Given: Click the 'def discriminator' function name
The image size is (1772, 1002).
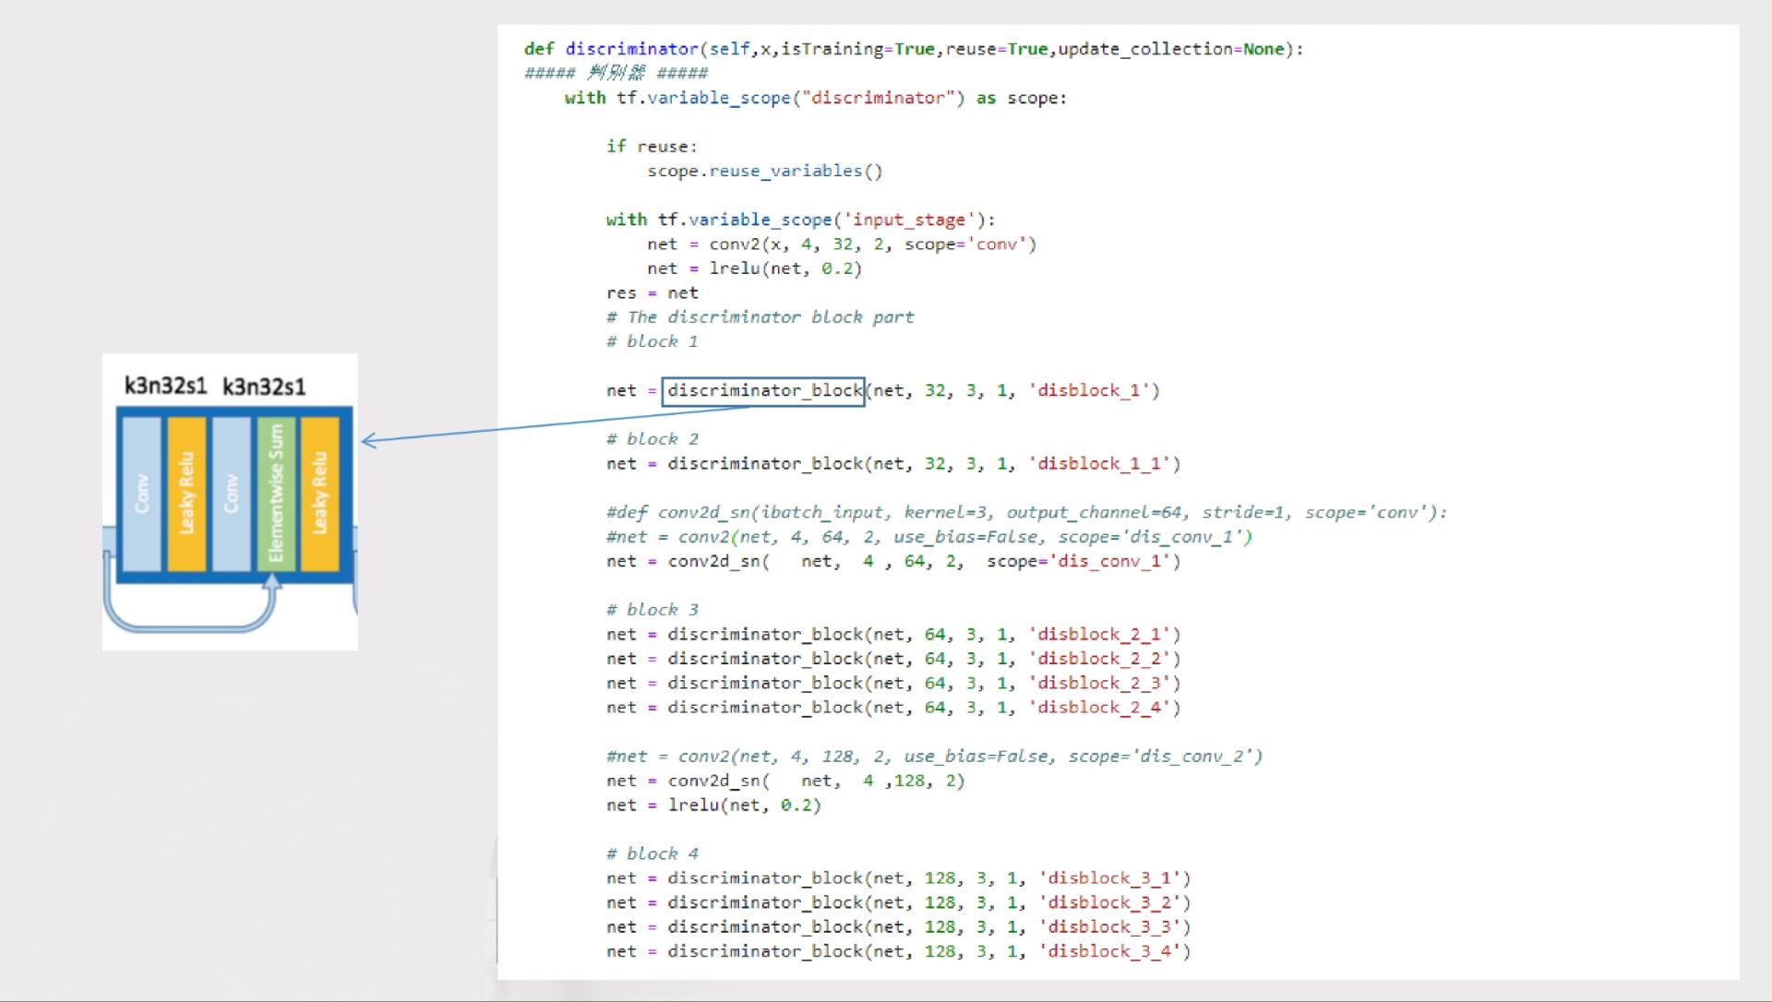Looking at the screenshot, I should coord(631,49).
